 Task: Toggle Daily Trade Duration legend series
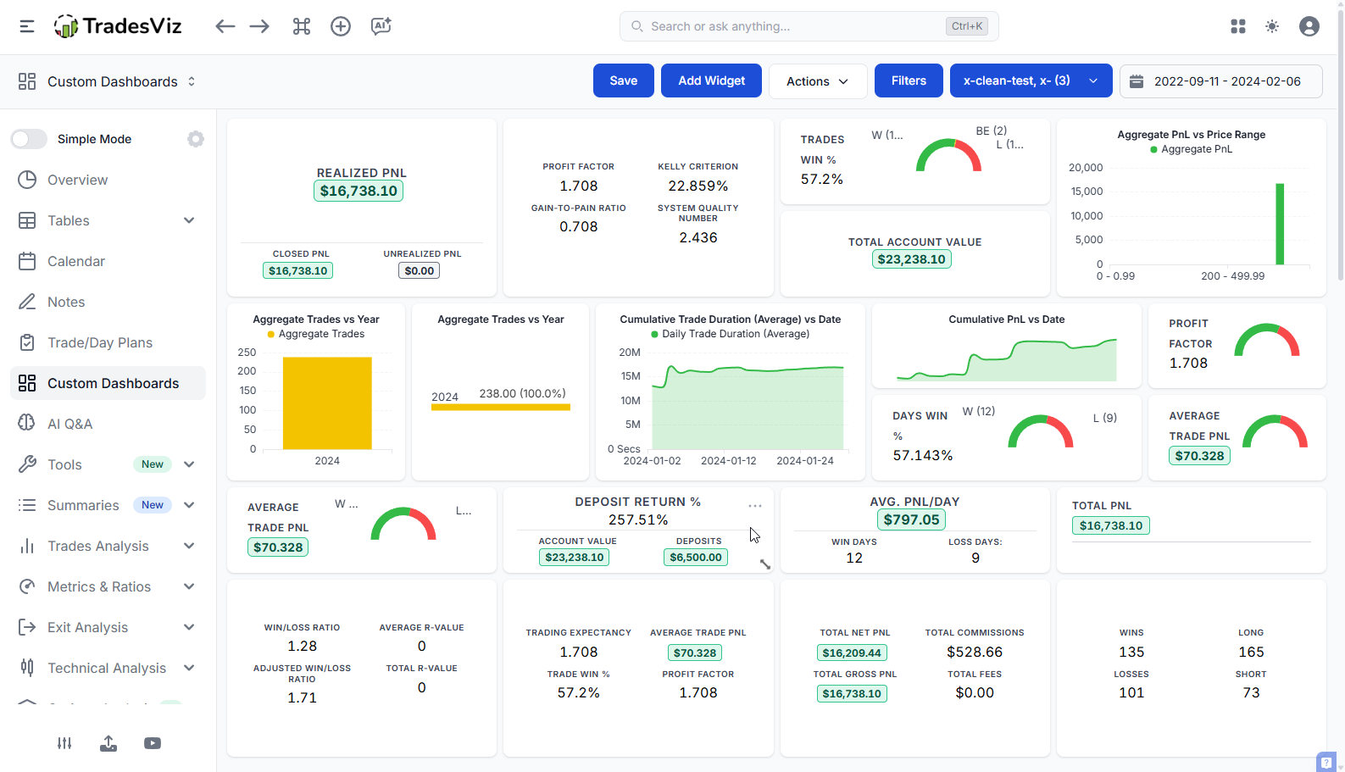(x=730, y=334)
